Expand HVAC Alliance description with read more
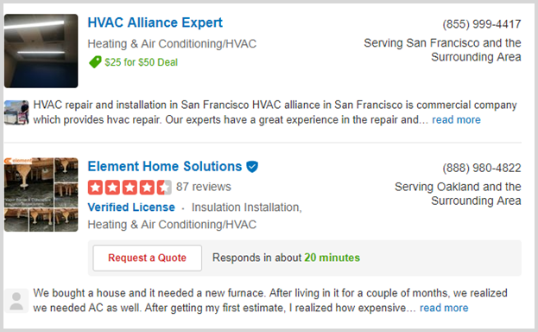This screenshot has height=332, width=538. 456,119
